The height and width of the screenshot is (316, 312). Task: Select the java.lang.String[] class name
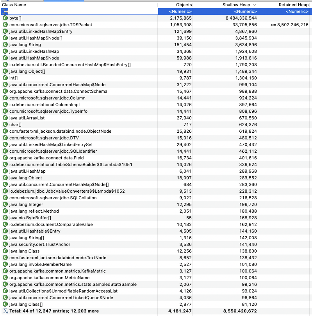click(x=27, y=238)
